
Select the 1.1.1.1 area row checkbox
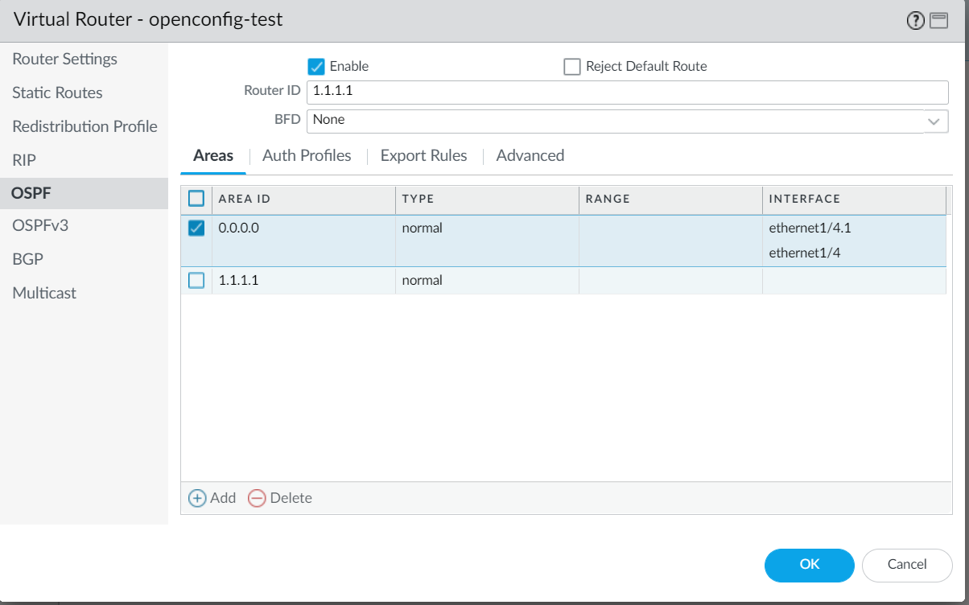(196, 281)
